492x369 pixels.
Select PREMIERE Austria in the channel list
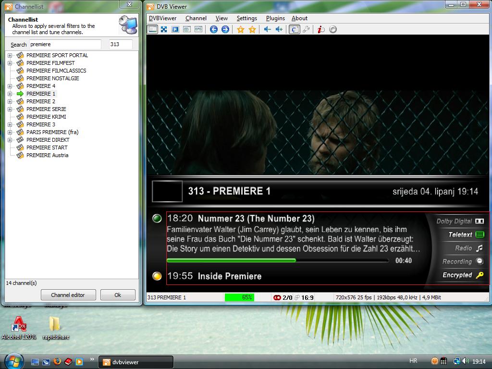(x=47, y=155)
